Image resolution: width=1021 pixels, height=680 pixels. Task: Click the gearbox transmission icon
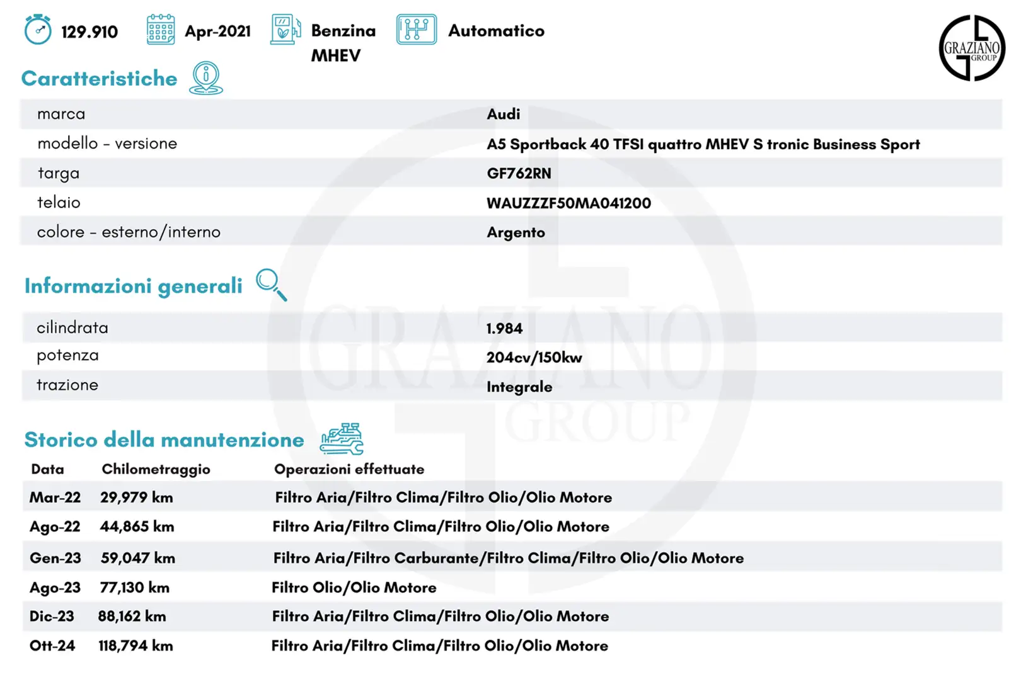(417, 30)
